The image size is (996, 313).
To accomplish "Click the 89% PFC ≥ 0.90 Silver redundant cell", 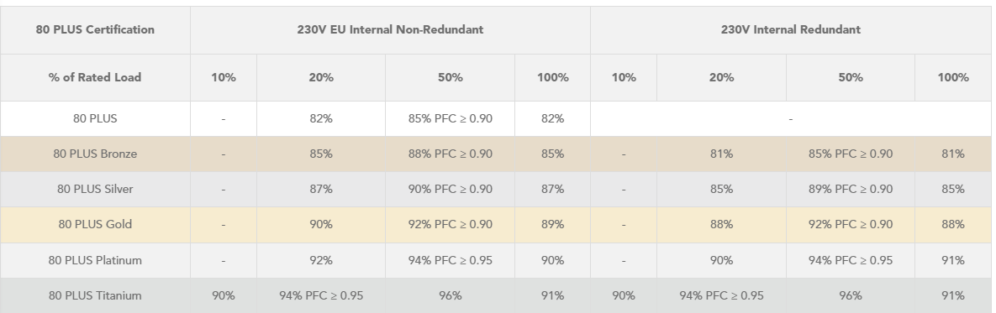I will [x=851, y=189].
